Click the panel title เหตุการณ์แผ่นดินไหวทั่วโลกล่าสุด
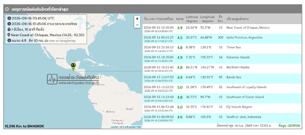 click(40, 9)
